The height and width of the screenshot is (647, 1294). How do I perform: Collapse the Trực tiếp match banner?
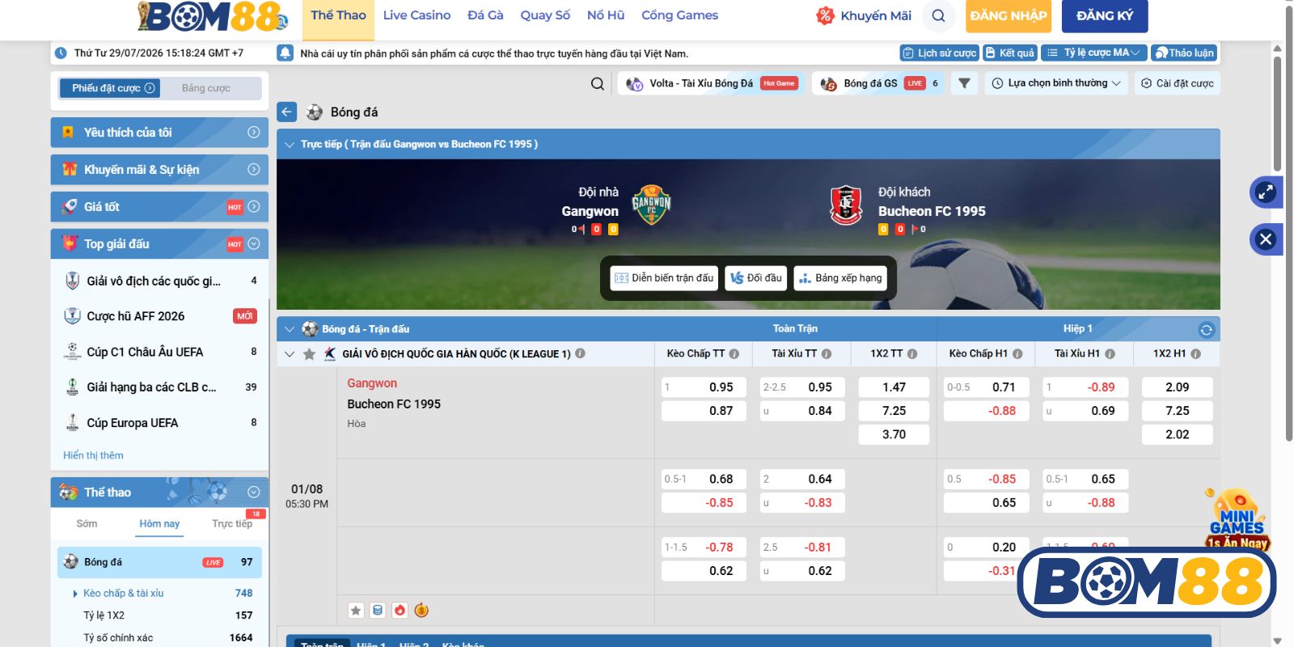[x=290, y=145]
